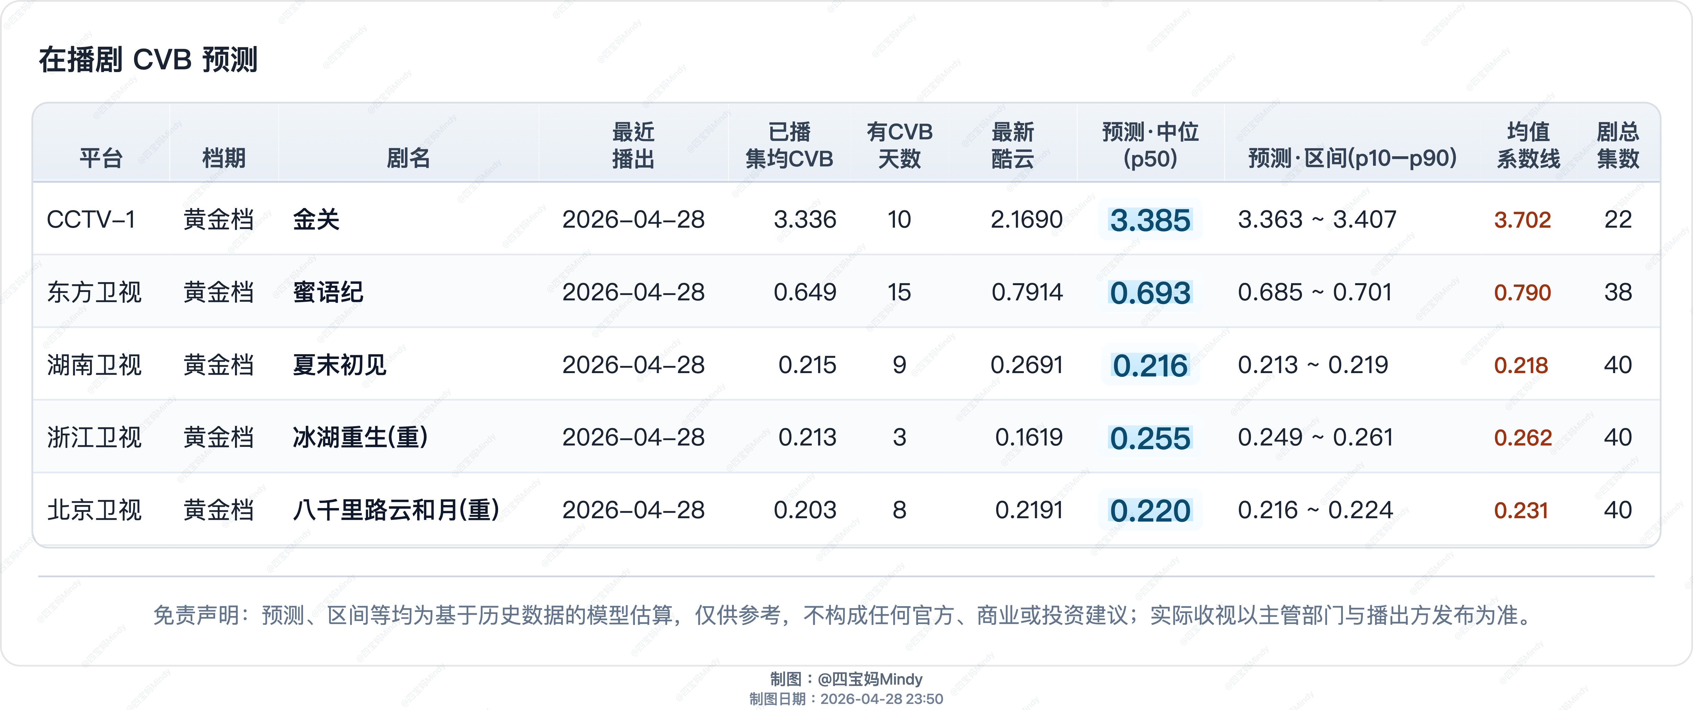Click the 有CVB天数 column header

[900, 145]
